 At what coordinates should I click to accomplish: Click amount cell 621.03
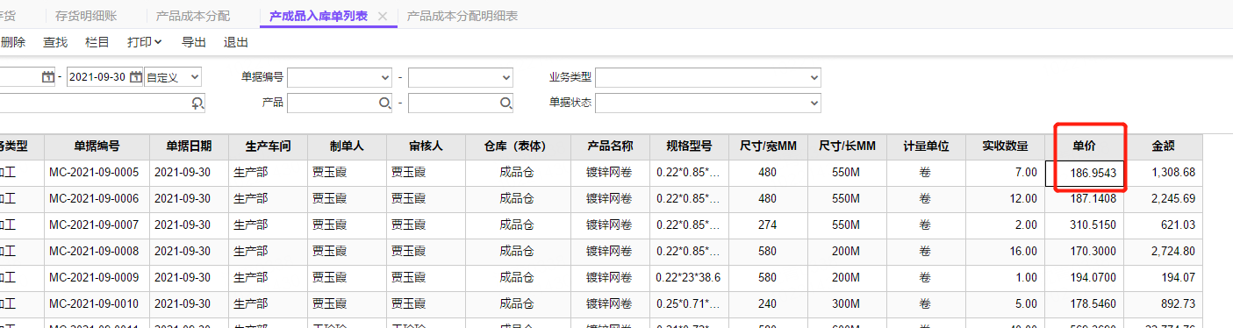[x=1163, y=225]
